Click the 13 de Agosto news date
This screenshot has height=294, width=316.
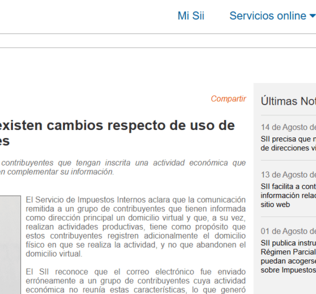(288, 175)
